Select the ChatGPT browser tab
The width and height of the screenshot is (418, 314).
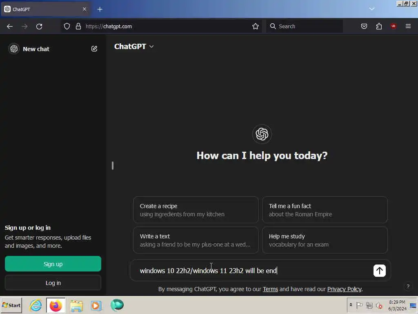[46, 9]
